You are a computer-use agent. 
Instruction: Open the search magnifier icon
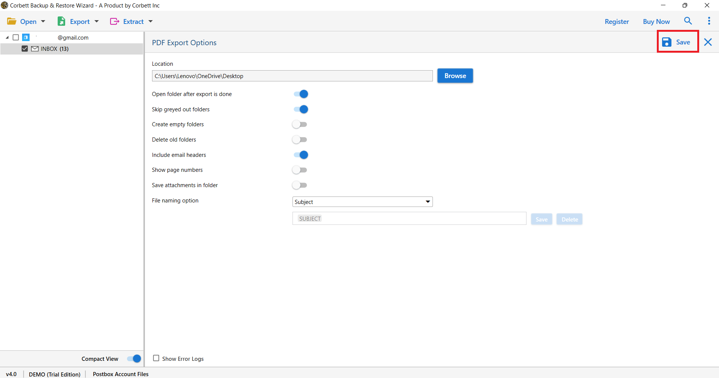coord(688,21)
